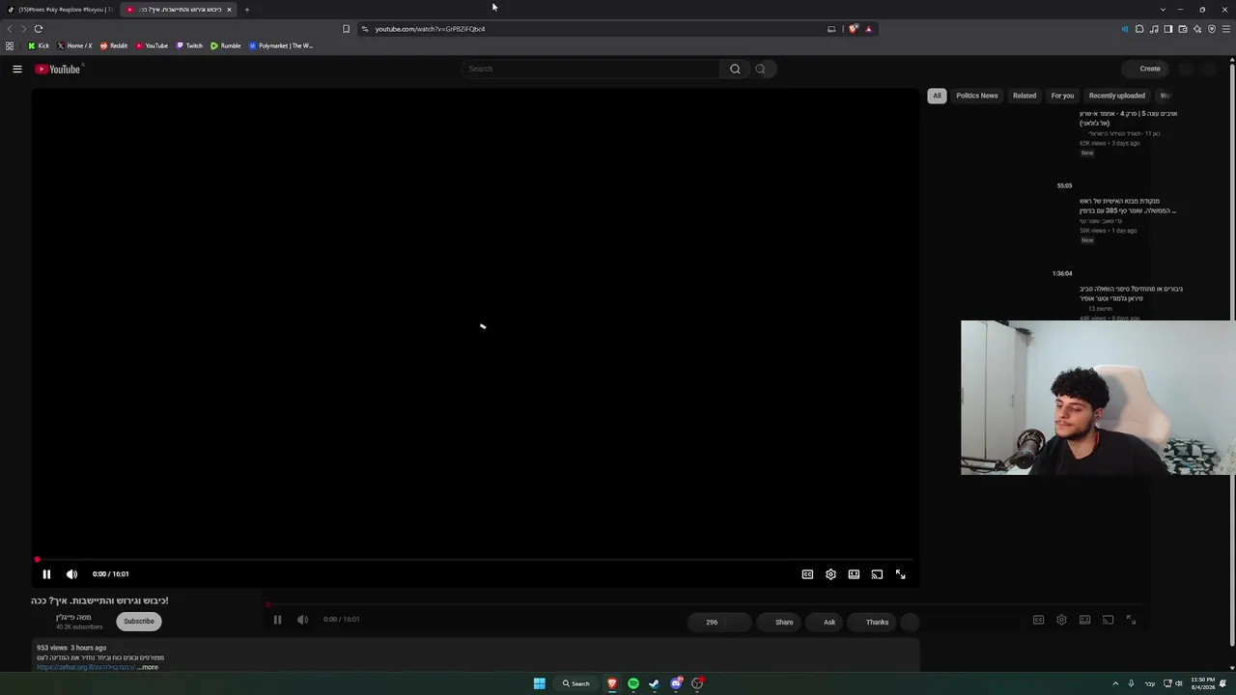Image resolution: width=1236 pixels, height=695 pixels.
Task: Click the red video progress bar scrubber
Action: (x=37, y=560)
